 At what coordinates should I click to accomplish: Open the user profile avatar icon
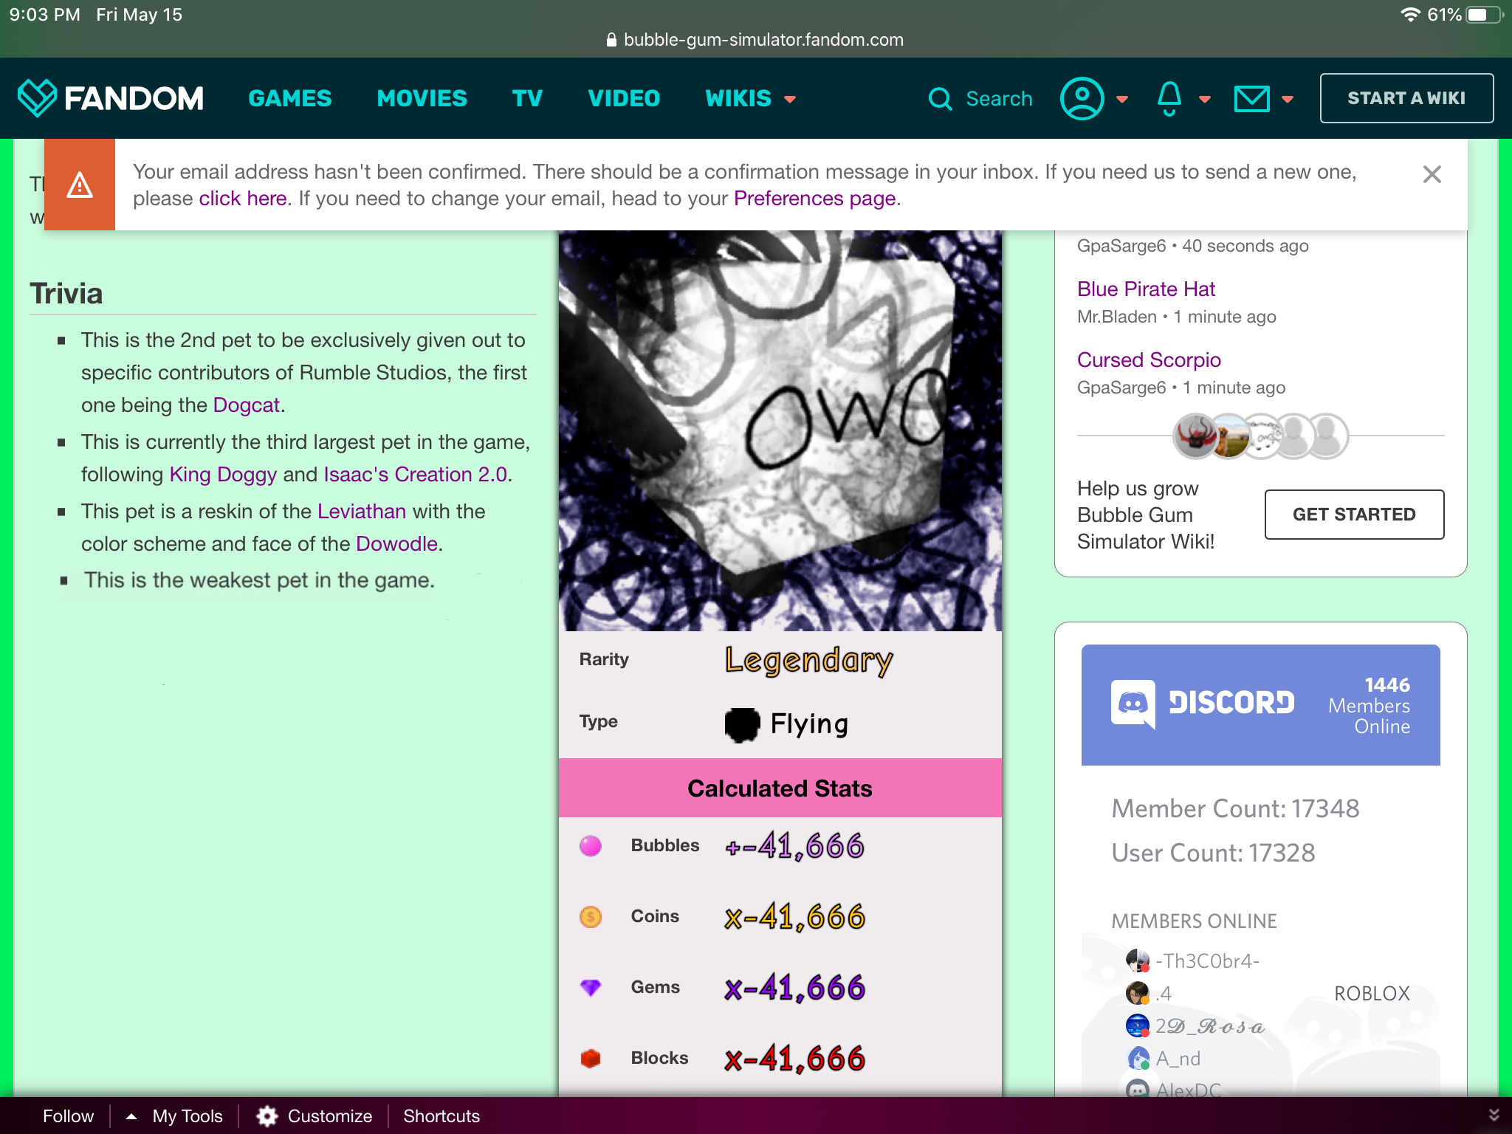pyautogui.click(x=1082, y=99)
